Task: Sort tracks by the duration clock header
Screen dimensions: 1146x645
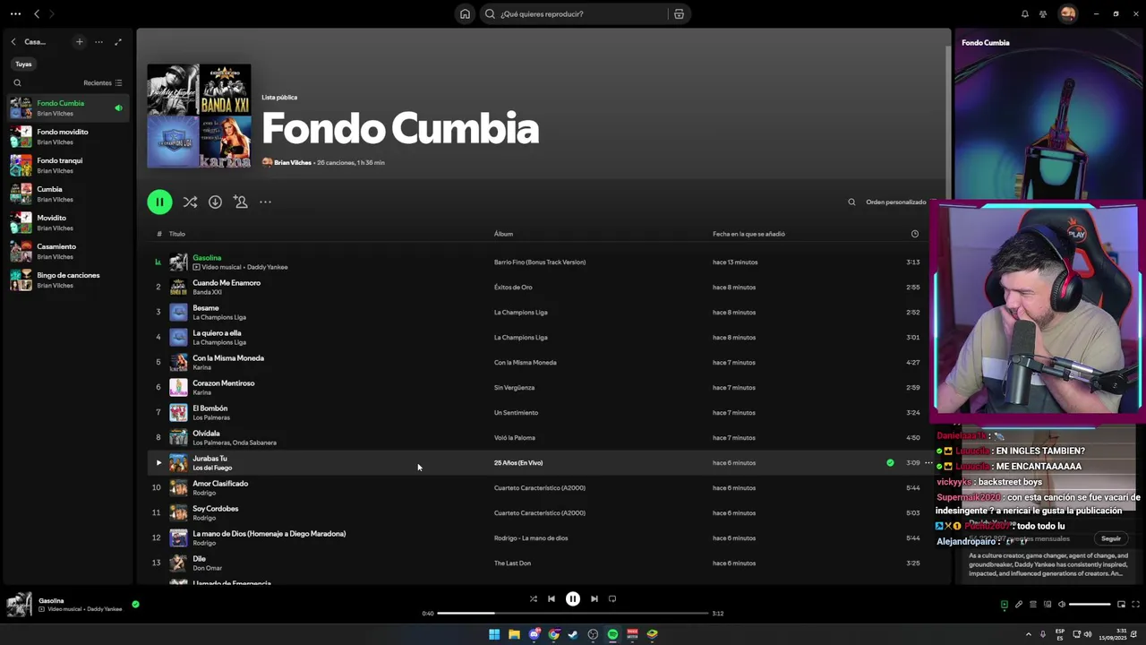Action: (x=914, y=234)
